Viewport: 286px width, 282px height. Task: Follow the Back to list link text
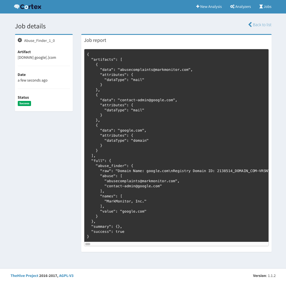(262, 25)
